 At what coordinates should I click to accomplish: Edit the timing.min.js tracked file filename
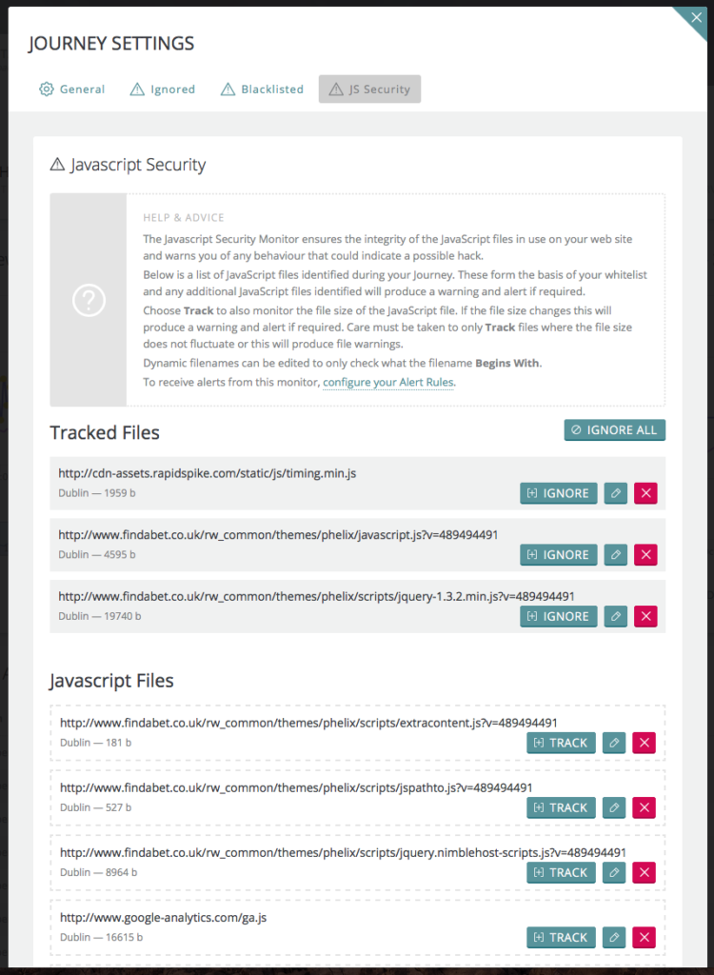tap(615, 493)
